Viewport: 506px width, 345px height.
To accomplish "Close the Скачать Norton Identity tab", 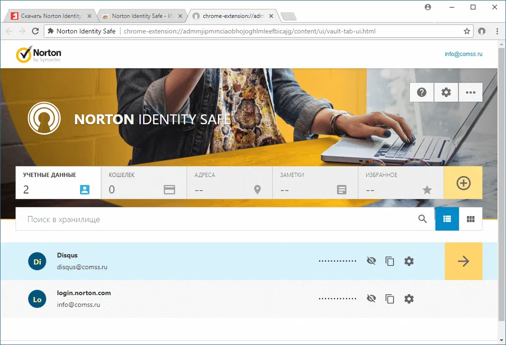I will [x=89, y=16].
